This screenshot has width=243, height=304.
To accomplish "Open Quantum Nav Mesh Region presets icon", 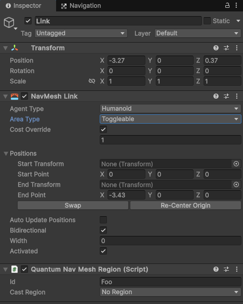I will tap(226, 269).
